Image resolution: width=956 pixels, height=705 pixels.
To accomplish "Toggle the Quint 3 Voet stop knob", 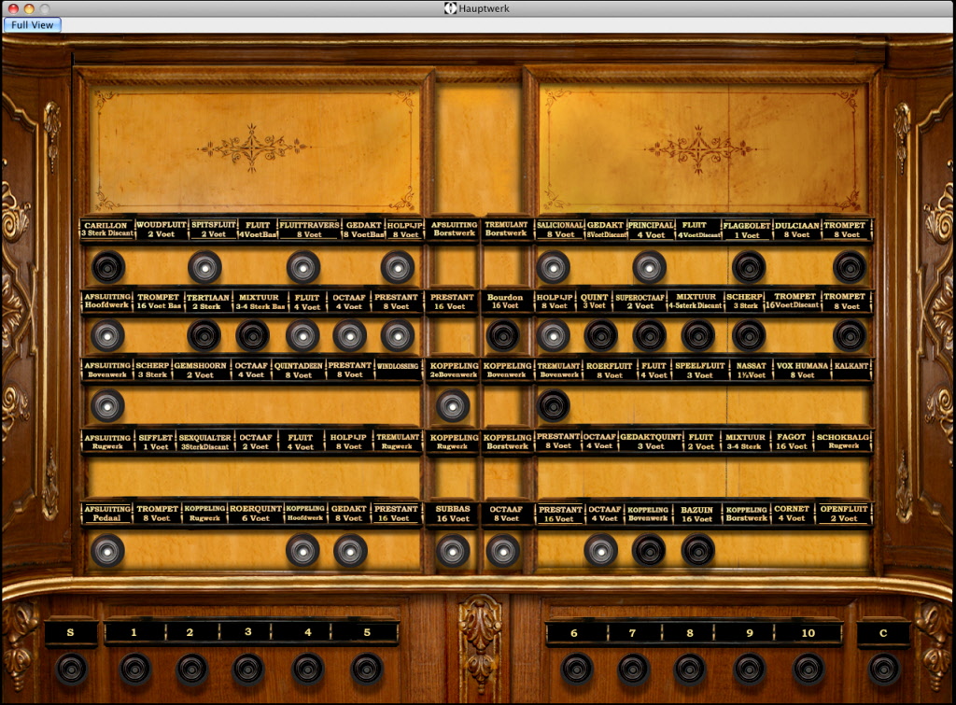I will click(600, 335).
